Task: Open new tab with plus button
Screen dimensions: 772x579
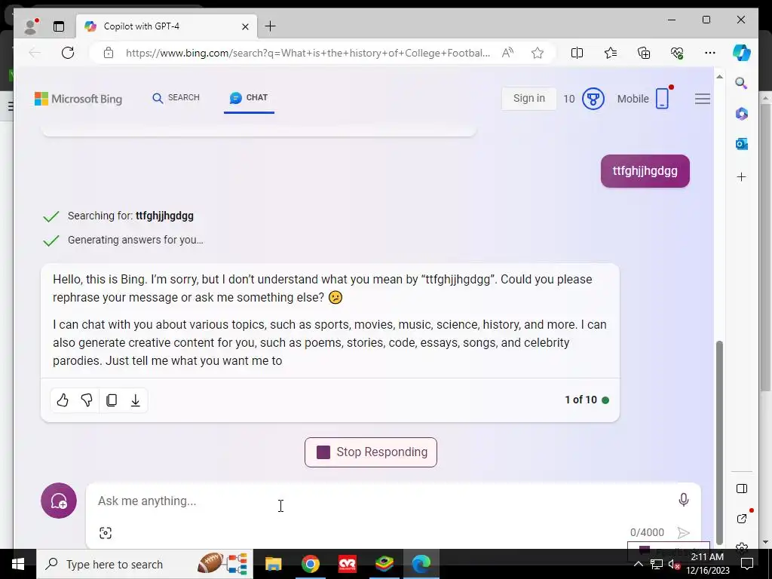Action: point(271,26)
